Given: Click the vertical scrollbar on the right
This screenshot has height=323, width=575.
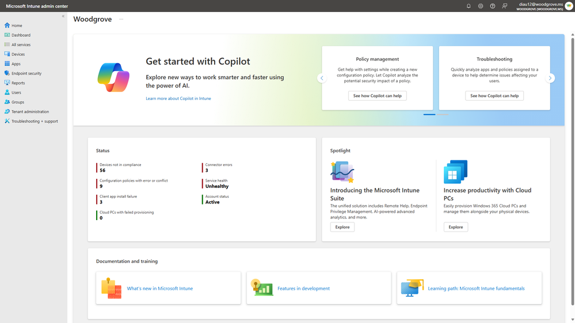Looking at the screenshot, I should [x=573, y=171].
